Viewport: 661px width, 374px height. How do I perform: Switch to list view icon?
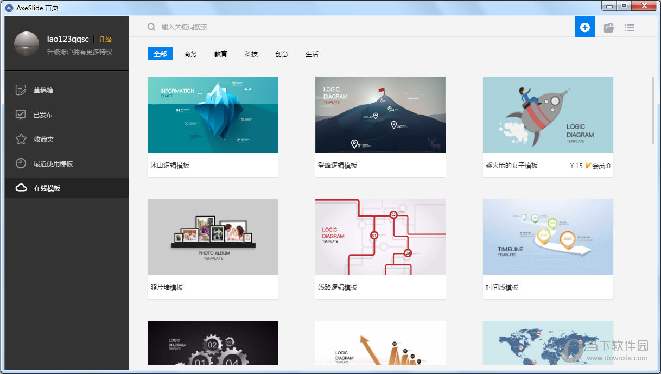pyautogui.click(x=630, y=28)
